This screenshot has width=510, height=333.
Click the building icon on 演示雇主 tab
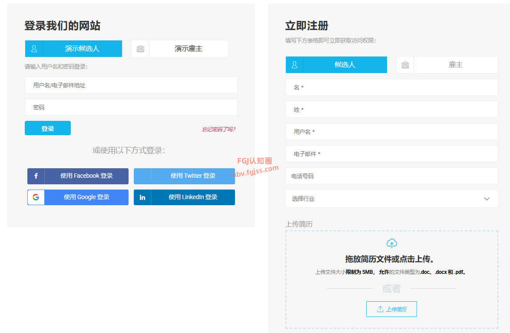coord(140,48)
